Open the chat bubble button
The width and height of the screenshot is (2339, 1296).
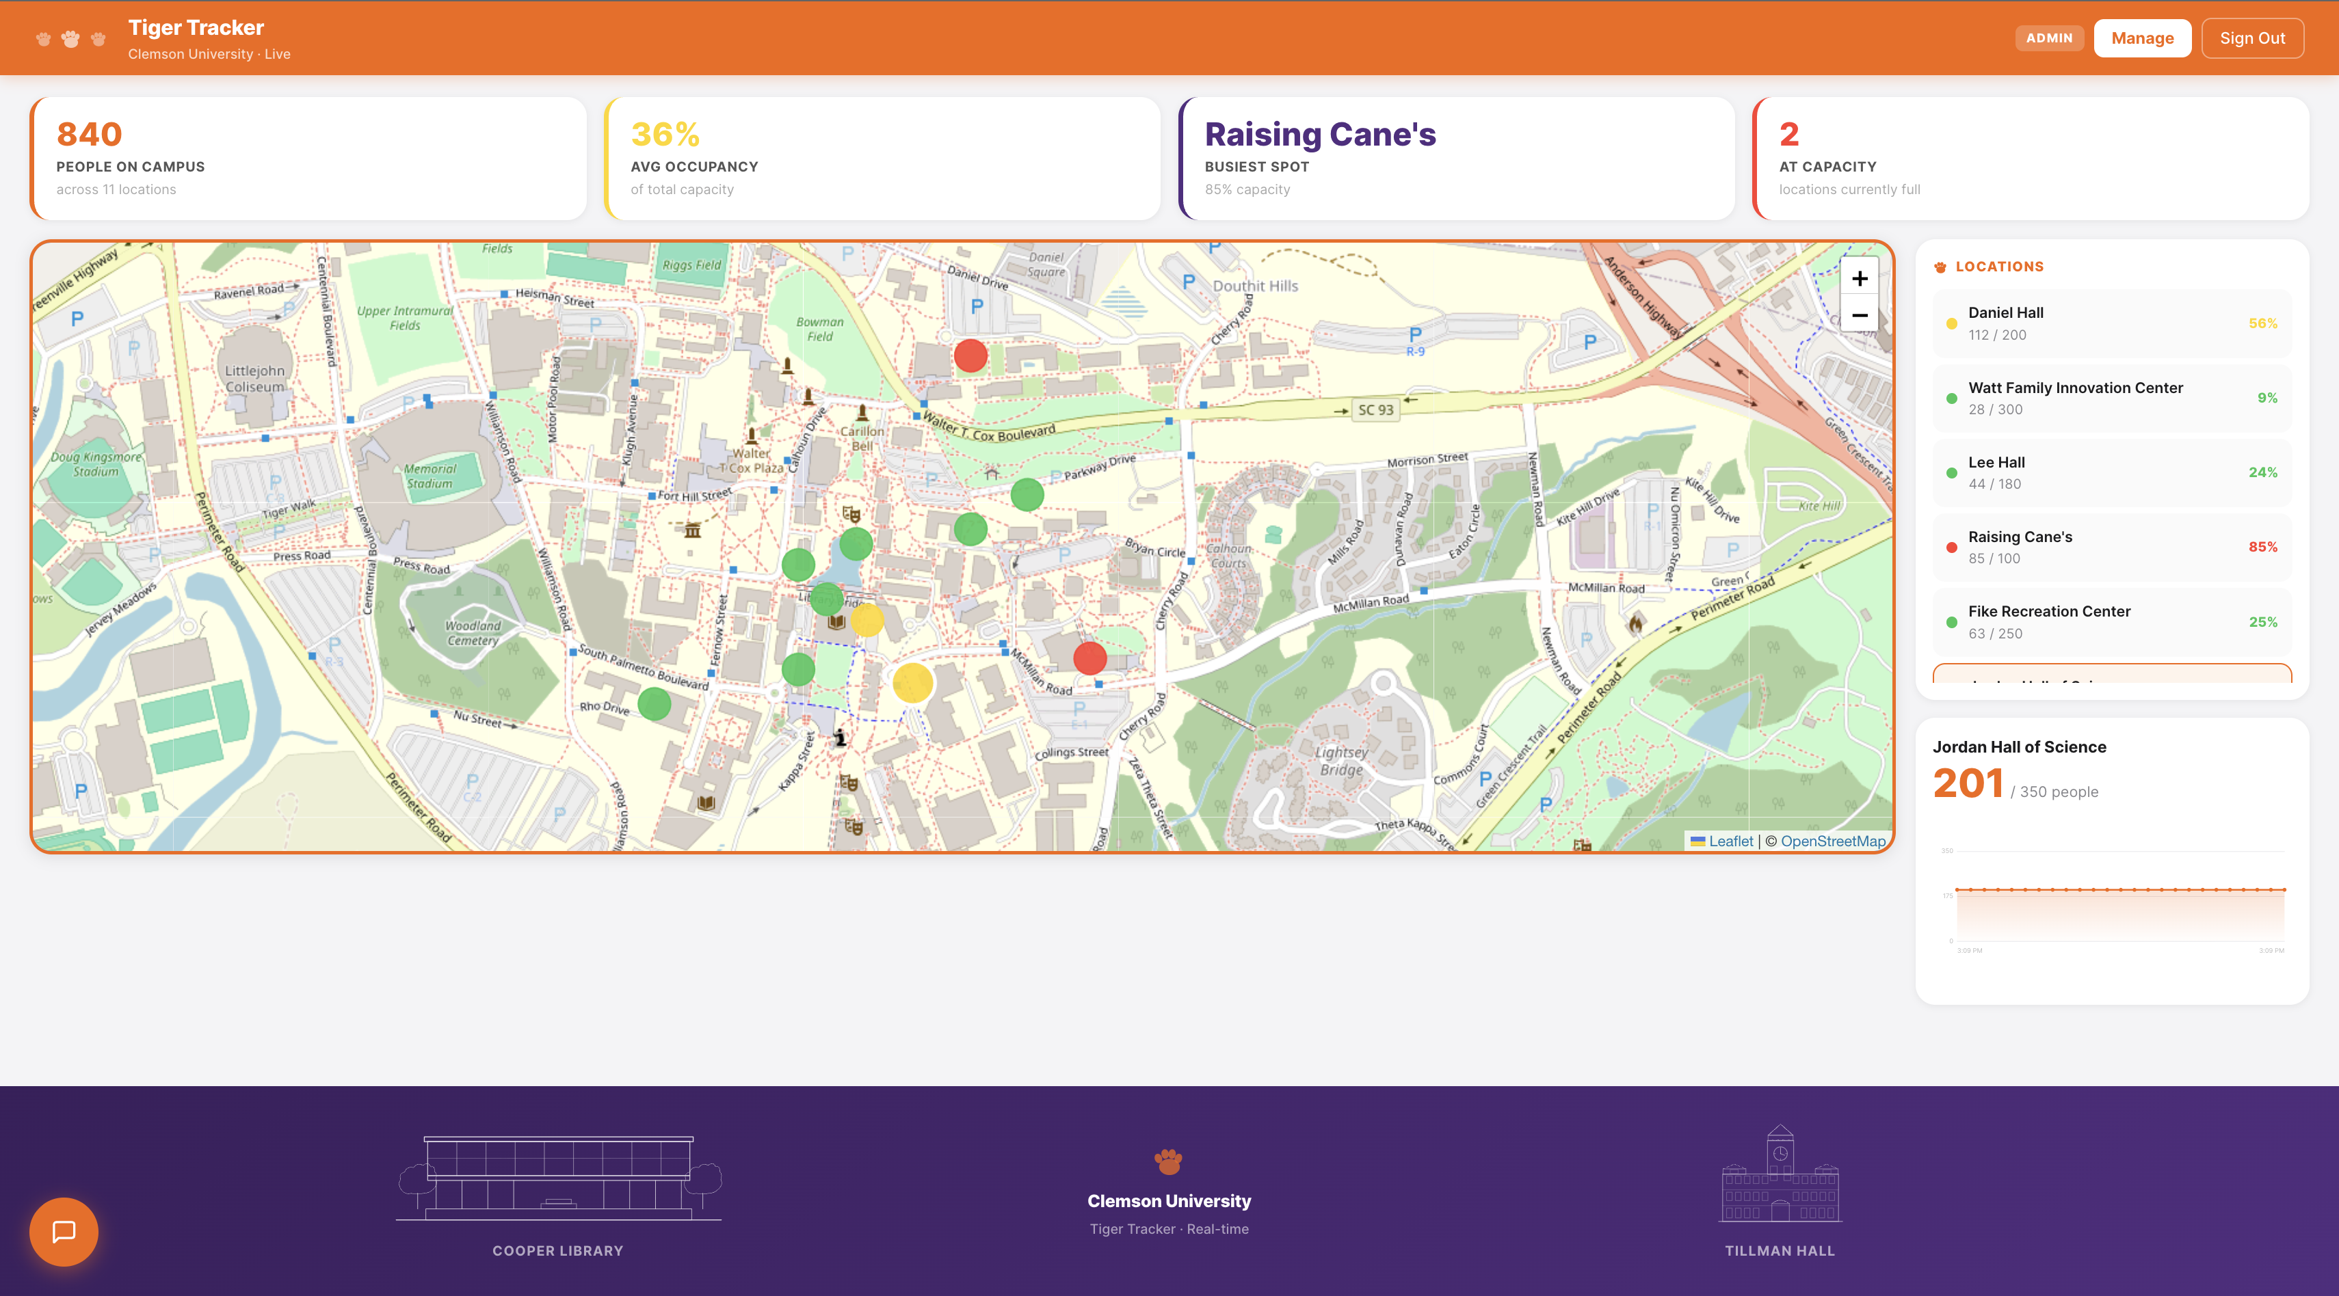tap(64, 1232)
